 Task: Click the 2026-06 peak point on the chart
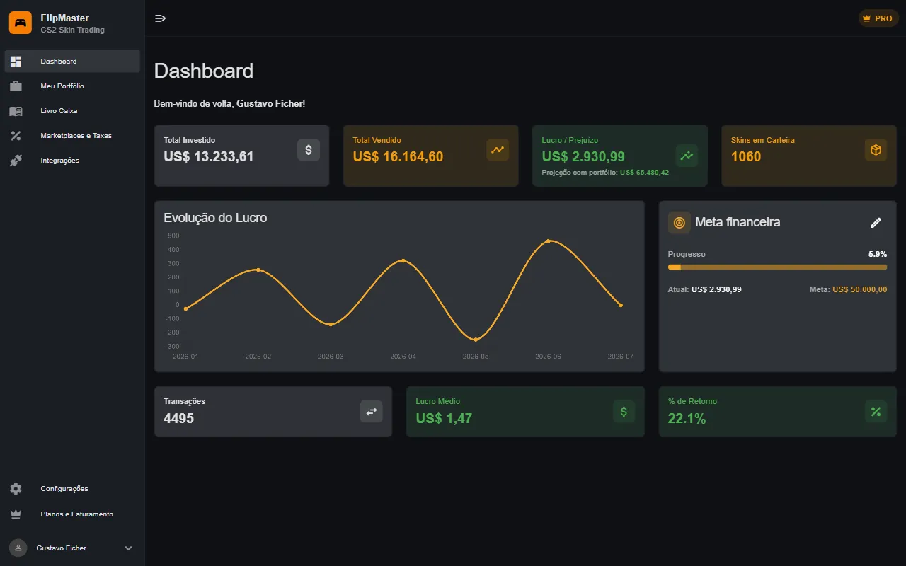pyautogui.click(x=548, y=241)
